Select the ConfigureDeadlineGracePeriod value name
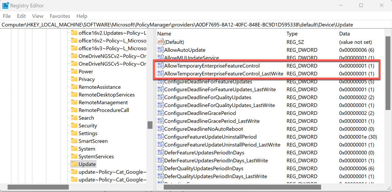The height and width of the screenshot is (192, 392). click(x=200, y=113)
